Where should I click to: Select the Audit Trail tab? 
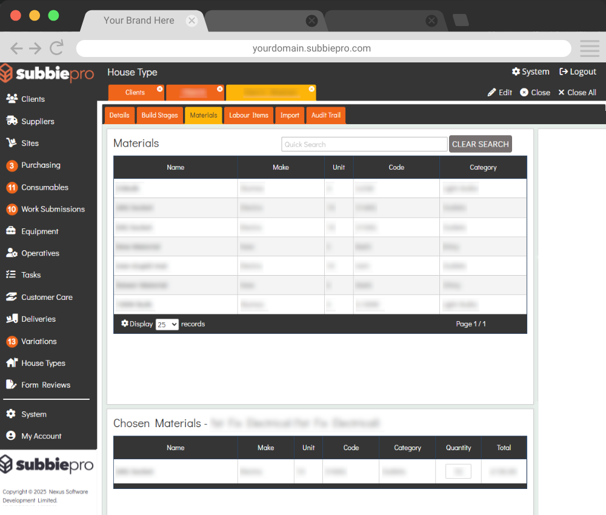click(x=326, y=115)
